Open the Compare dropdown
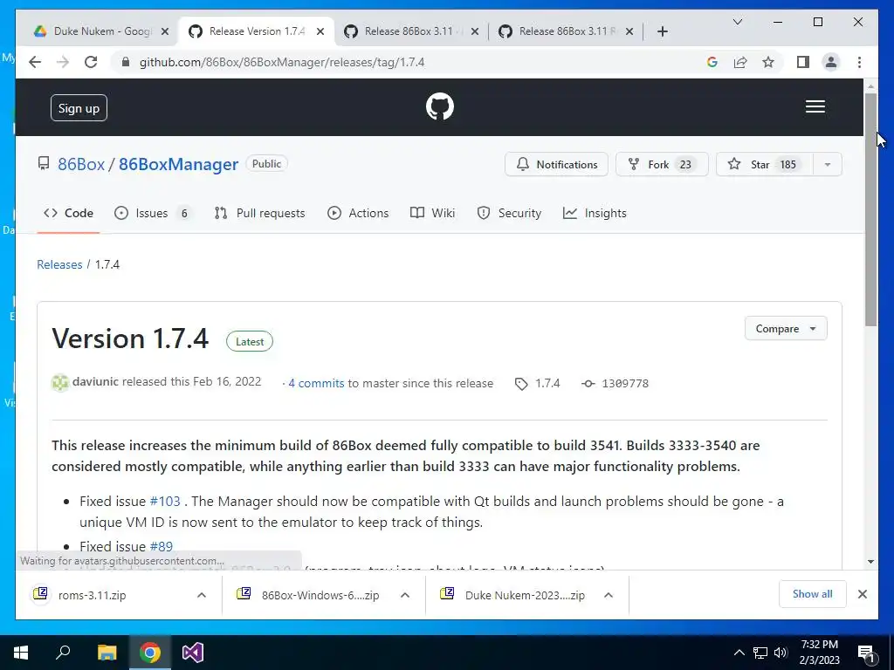This screenshot has height=670, width=894. coord(786,329)
